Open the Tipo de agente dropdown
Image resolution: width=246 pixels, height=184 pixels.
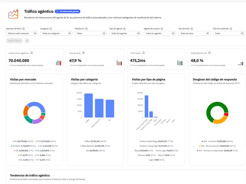125,33
